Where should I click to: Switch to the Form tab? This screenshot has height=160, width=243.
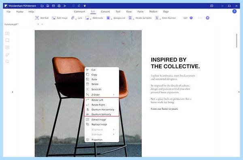[x=141, y=12]
